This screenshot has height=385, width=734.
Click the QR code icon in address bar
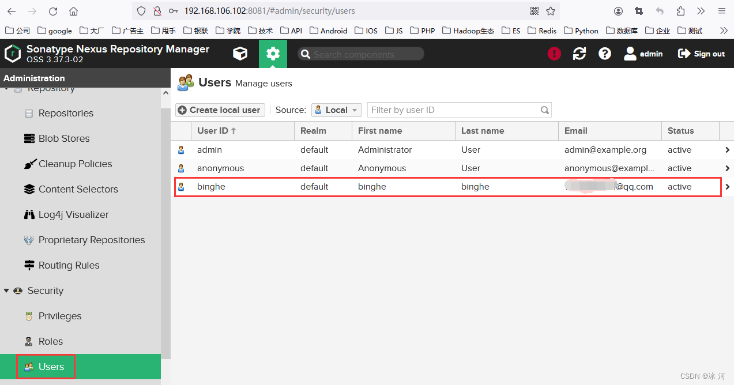coord(534,11)
